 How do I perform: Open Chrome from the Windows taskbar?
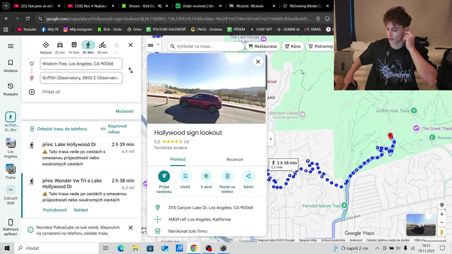pyautogui.click(x=194, y=248)
